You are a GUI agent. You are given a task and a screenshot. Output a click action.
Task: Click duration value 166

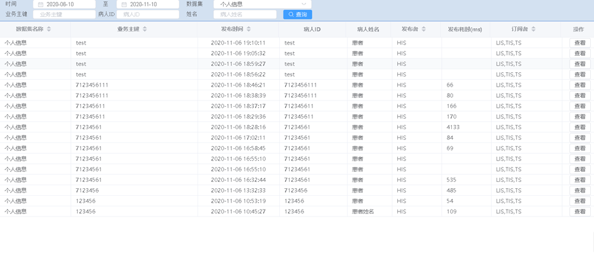451,106
